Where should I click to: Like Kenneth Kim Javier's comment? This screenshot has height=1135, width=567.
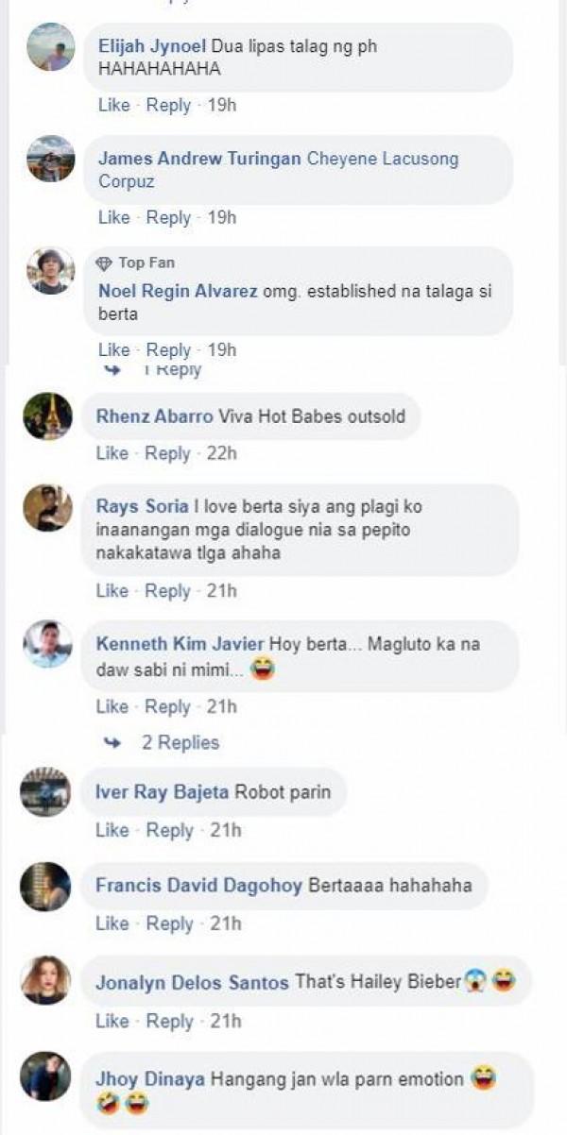click(x=112, y=706)
